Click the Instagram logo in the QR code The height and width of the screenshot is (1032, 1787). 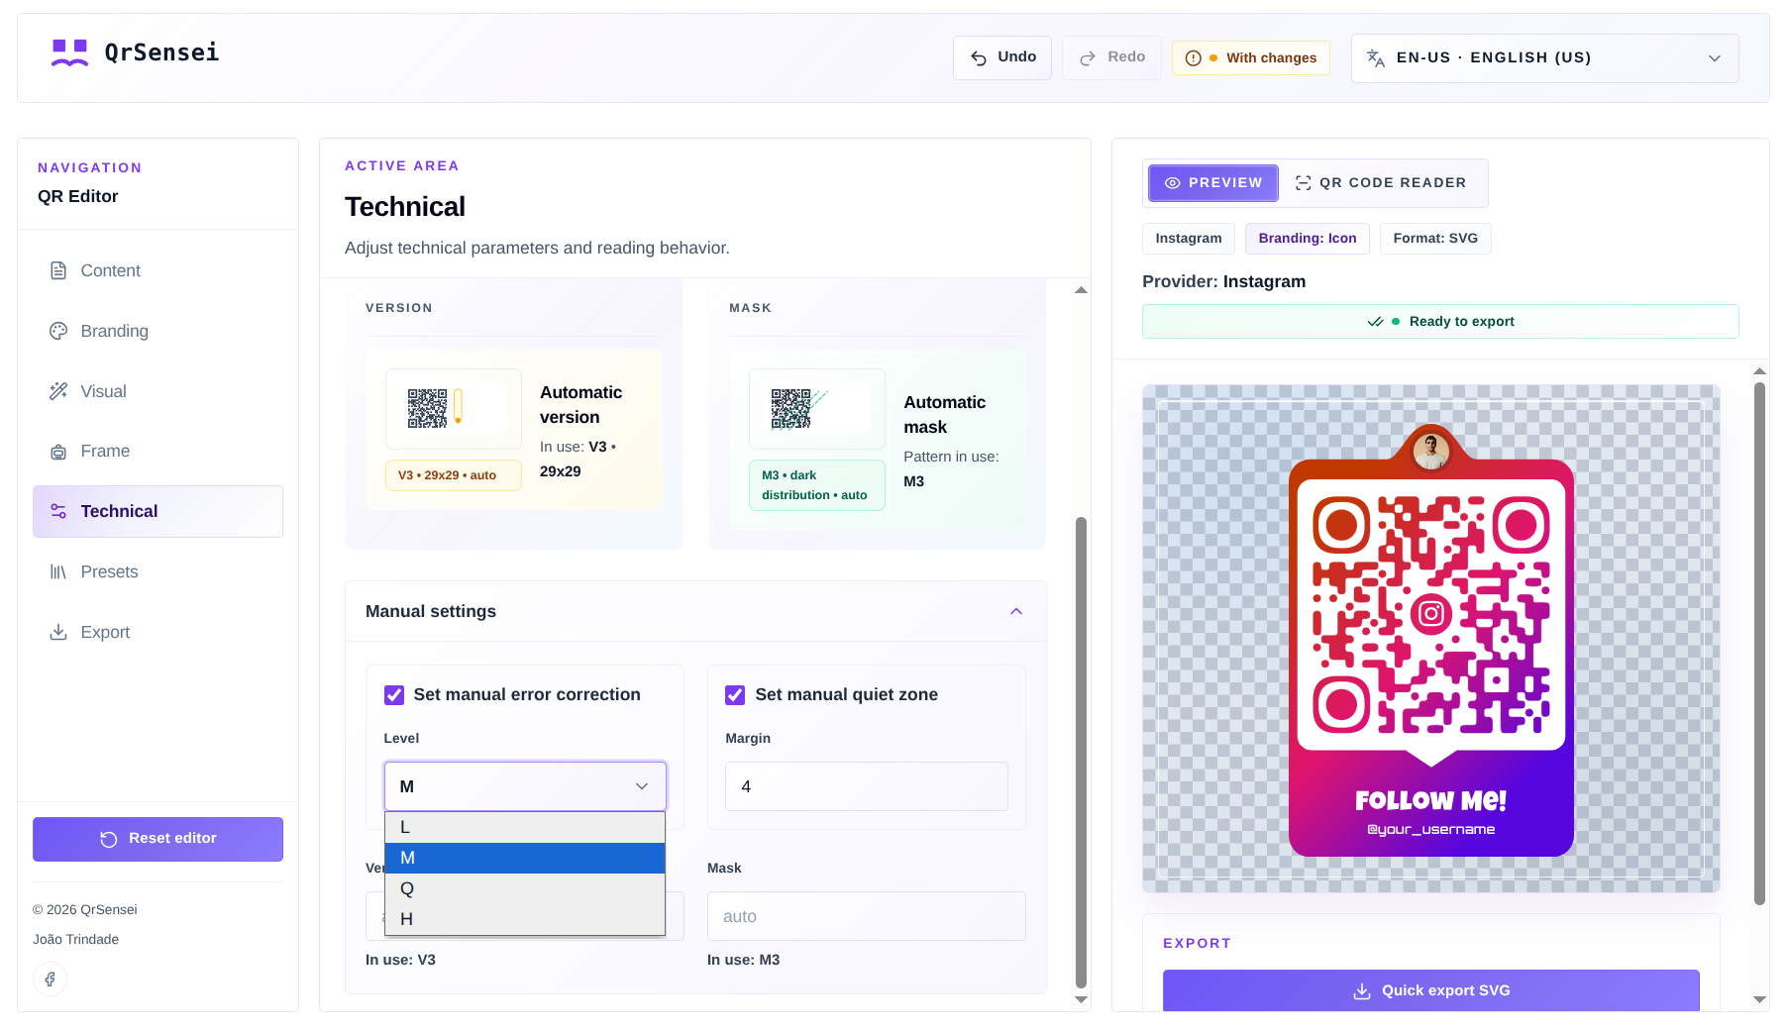point(1431,614)
